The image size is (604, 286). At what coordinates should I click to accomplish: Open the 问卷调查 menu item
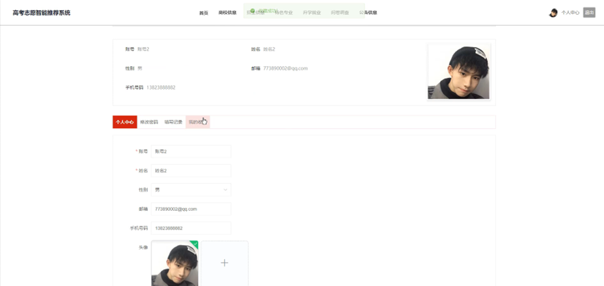340,13
